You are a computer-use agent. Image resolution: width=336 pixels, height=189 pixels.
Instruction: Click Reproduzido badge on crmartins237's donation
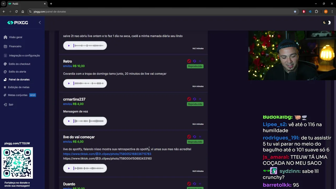195,104
